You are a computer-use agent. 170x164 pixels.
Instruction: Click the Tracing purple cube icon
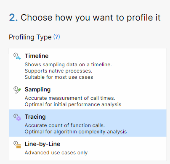pos(17,117)
